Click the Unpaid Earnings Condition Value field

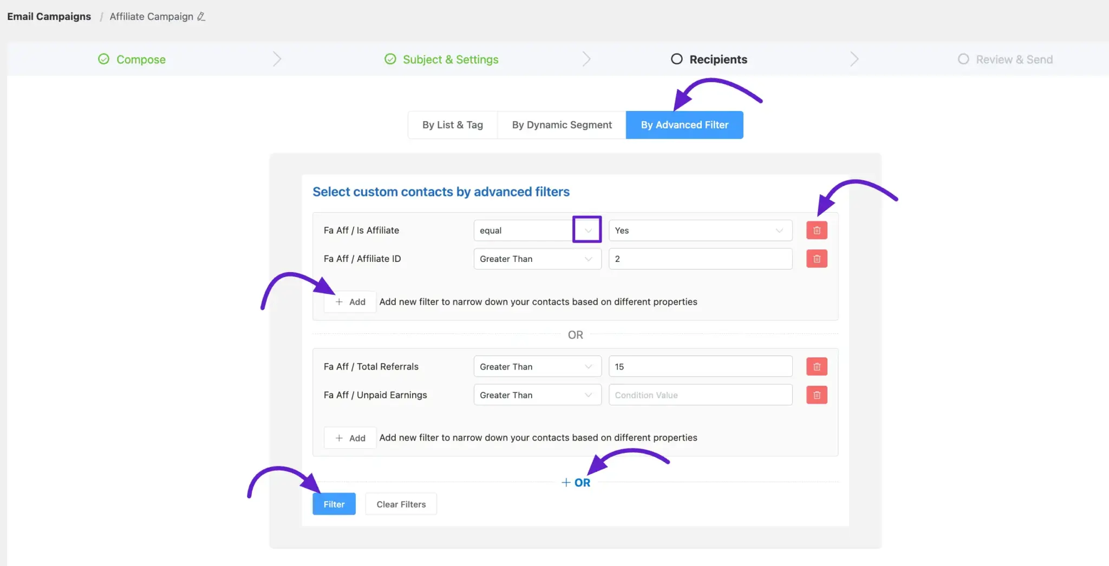pos(700,396)
